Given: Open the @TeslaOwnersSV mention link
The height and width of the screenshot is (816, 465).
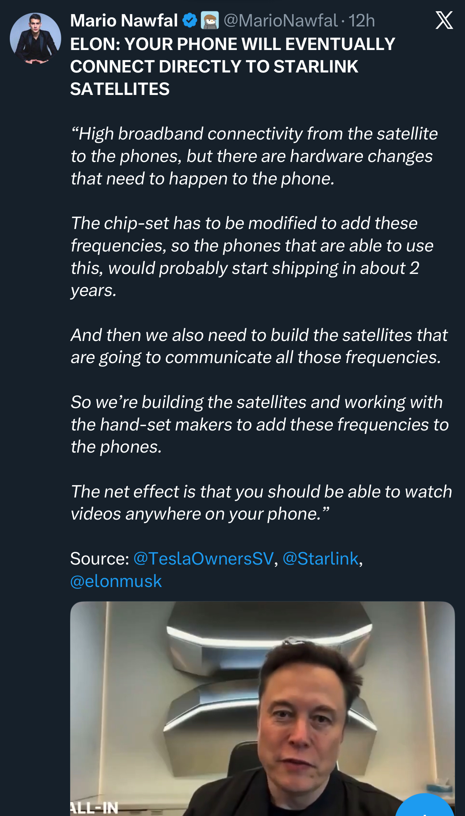Looking at the screenshot, I should click(204, 558).
